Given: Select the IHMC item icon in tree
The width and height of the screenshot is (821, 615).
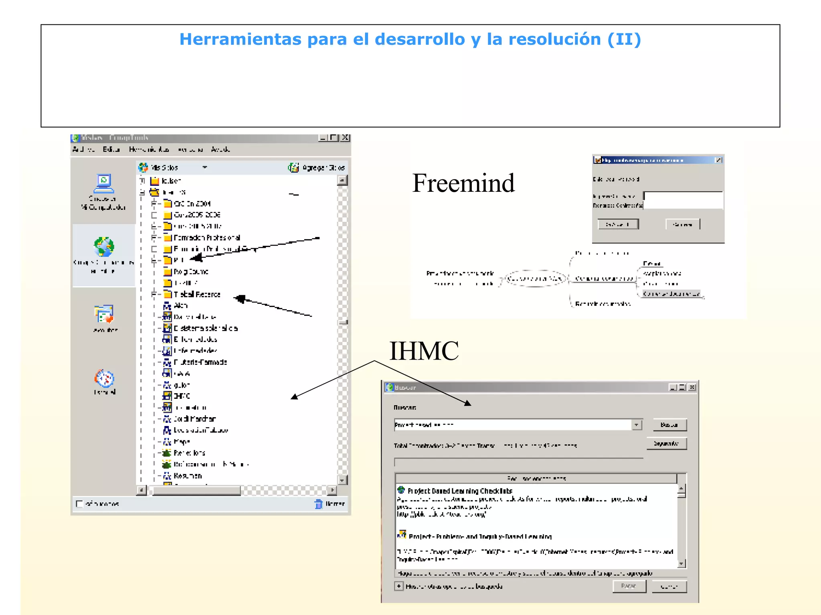Looking at the screenshot, I should [x=167, y=396].
